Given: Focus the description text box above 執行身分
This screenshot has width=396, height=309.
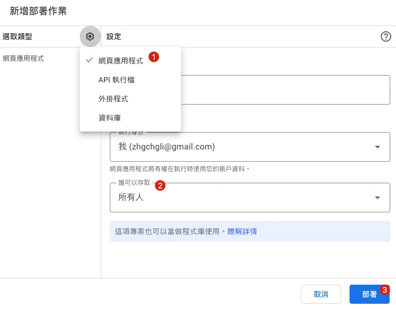Looking at the screenshot, I should pyautogui.click(x=285, y=90).
